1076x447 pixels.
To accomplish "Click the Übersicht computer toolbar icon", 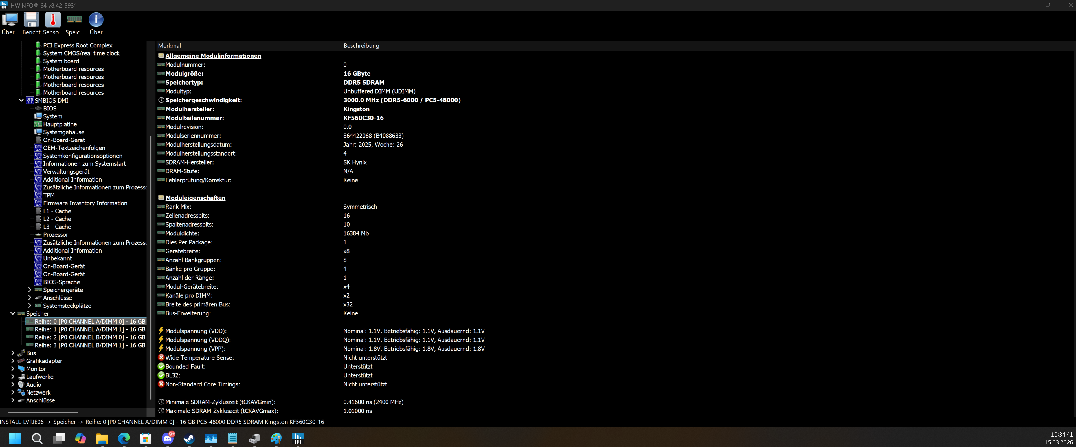I will (x=10, y=20).
